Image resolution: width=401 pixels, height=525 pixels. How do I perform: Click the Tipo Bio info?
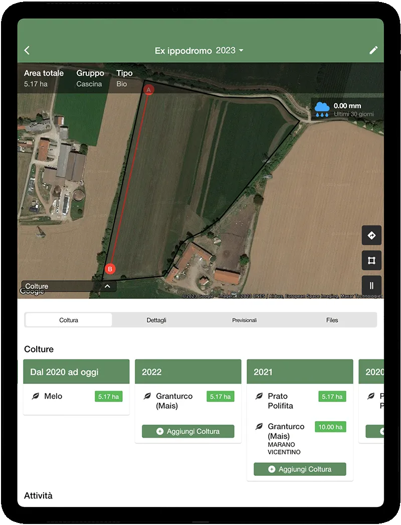click(x=124, y=78)
